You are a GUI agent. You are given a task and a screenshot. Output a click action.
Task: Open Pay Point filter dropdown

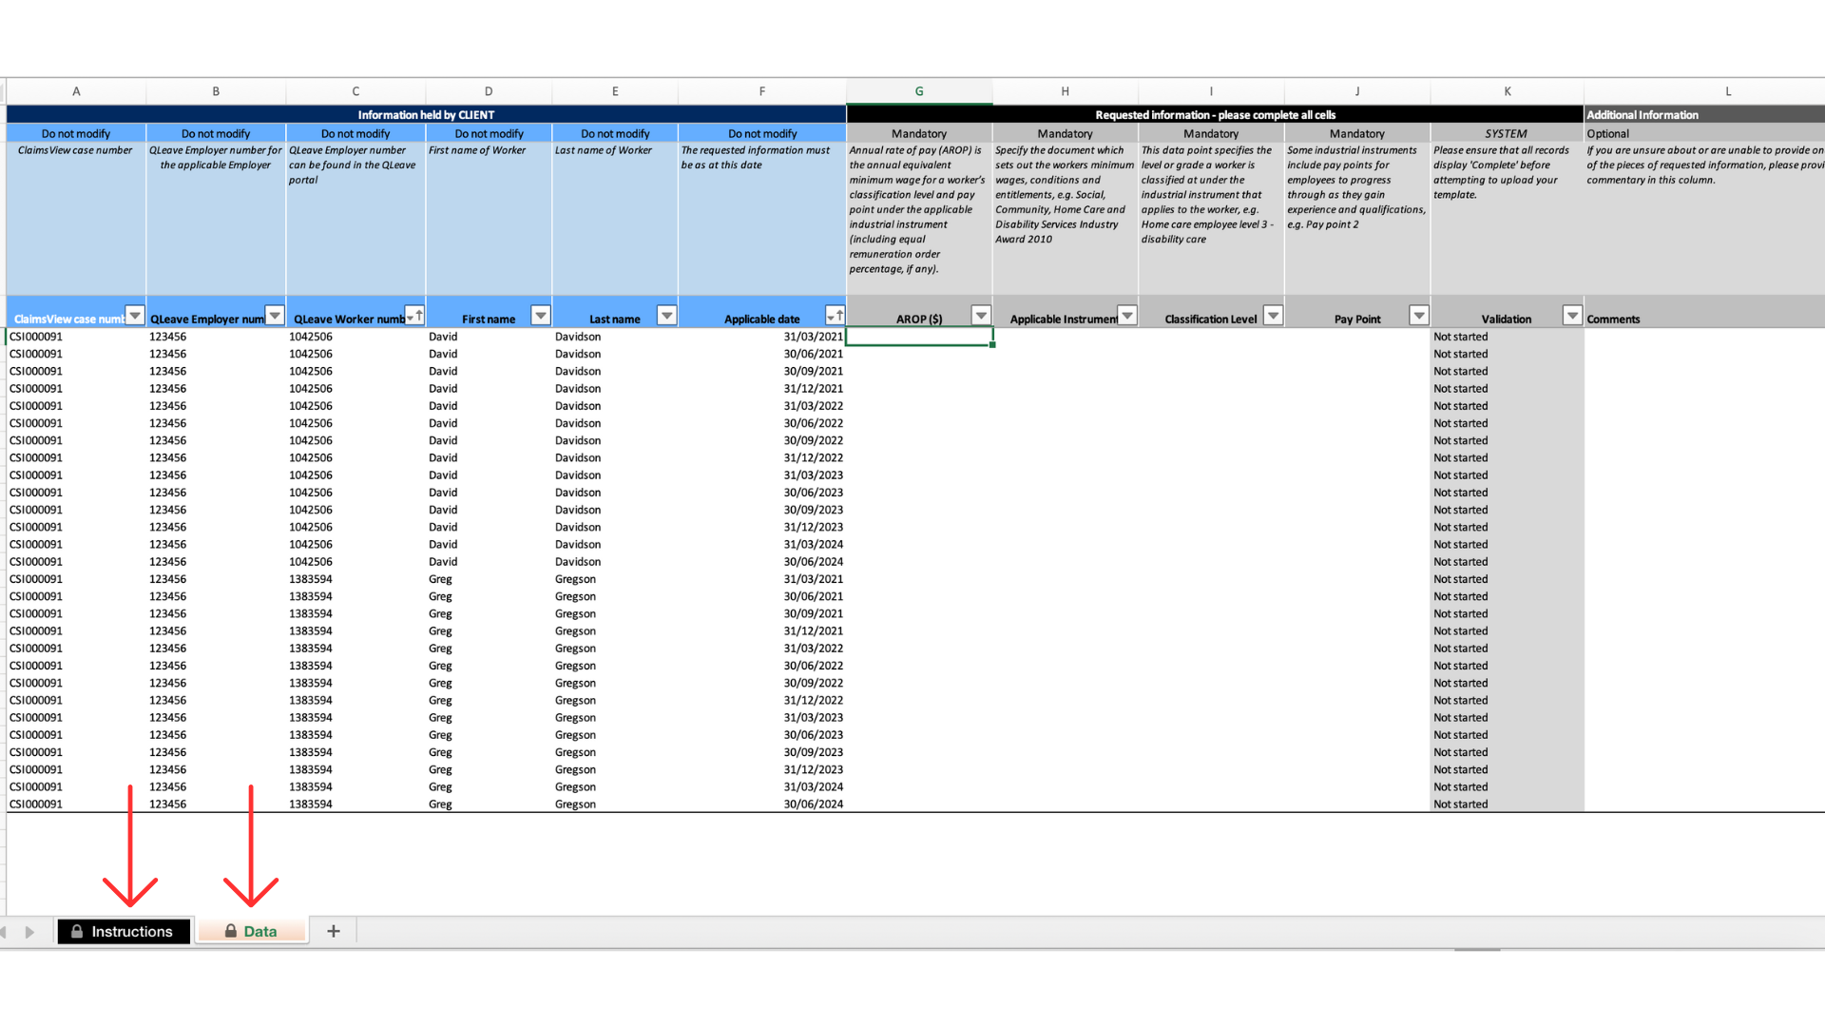(1419, 316)
